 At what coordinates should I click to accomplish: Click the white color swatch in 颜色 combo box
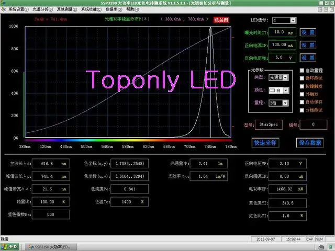tap(272, 90)
